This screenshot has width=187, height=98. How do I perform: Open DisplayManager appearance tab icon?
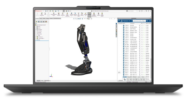[46, 22]
